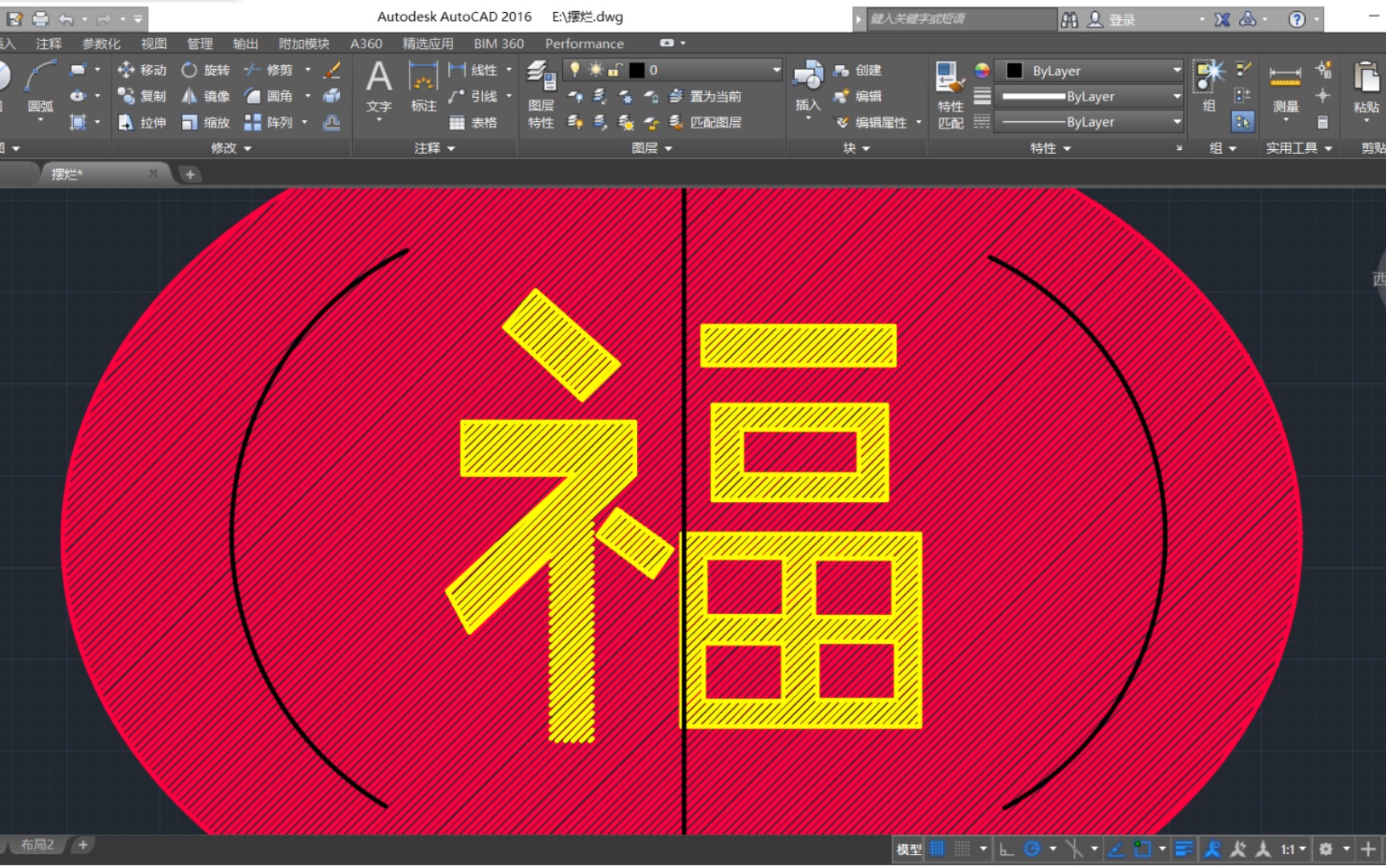
Task: Select the Stretch (拉伸) tool
Action: click(142, 123)
